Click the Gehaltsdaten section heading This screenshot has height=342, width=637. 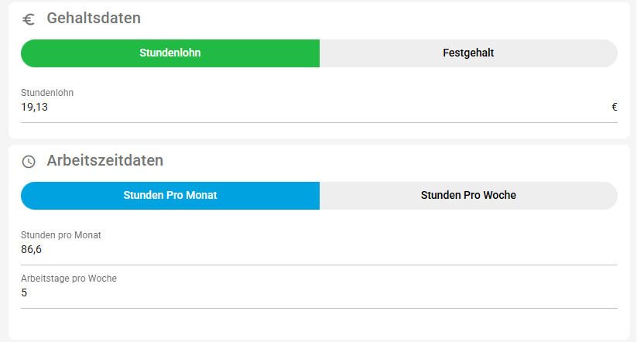94,18
